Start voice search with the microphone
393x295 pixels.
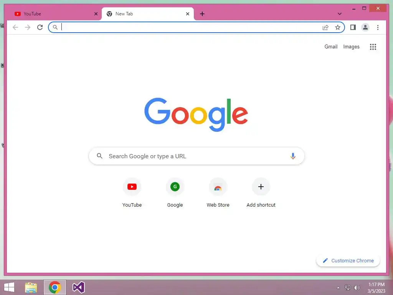[x=293, y=156]
